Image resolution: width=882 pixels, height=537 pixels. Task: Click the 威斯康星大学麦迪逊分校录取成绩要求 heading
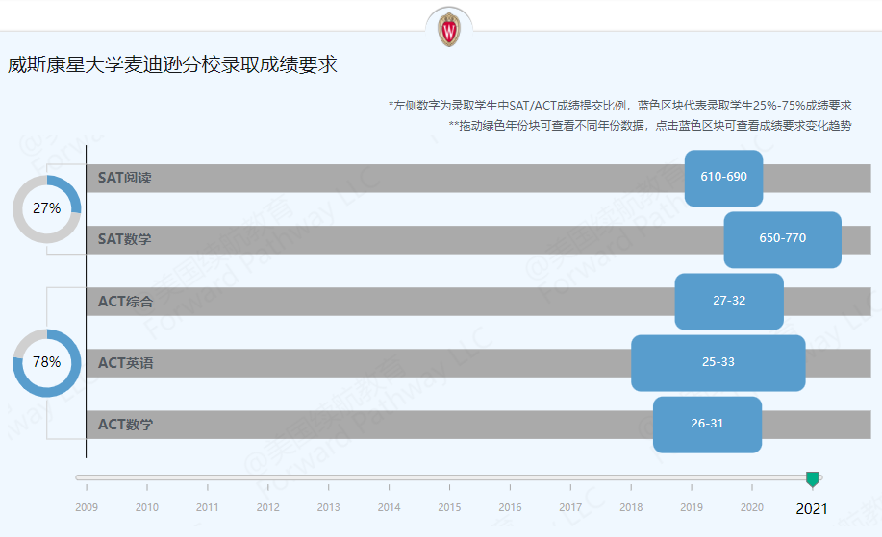click(x=172, y=64)
